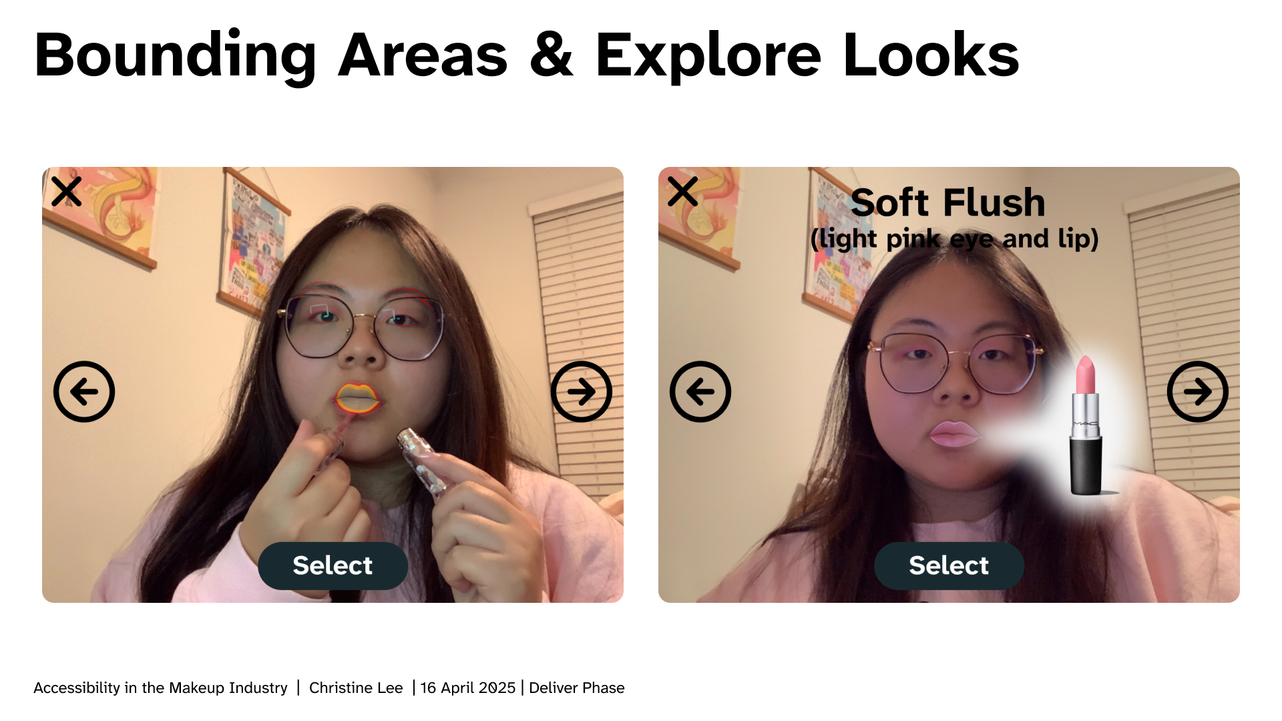Click the pink MAC lipstick product image
This screenshot has height=721, width=1282.
[x=1086, y=425]
